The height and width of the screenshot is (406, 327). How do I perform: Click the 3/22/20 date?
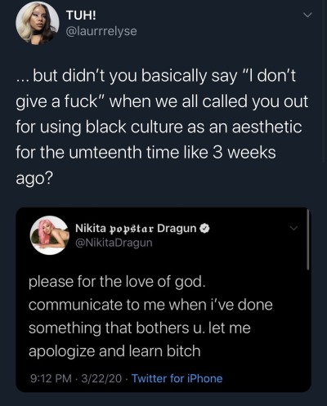101,378
